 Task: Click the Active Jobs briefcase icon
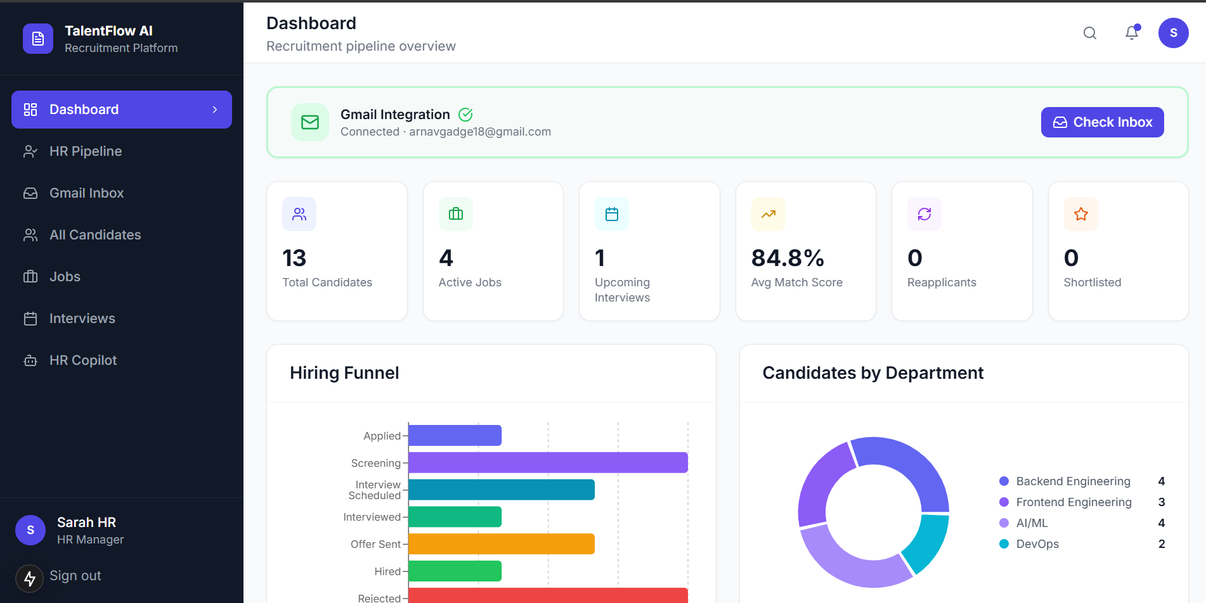pos(456,214)
